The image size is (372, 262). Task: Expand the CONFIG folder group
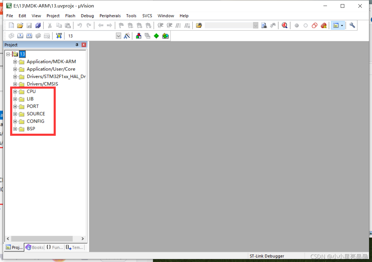point(15,121)
